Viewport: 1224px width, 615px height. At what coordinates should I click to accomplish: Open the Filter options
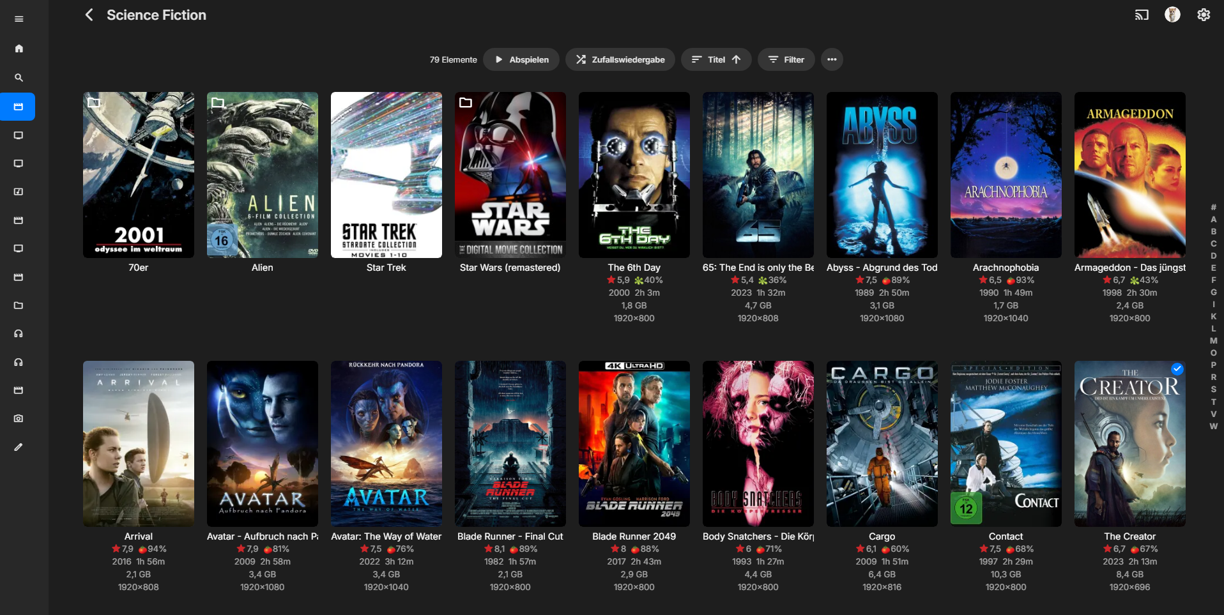(786, 59)
